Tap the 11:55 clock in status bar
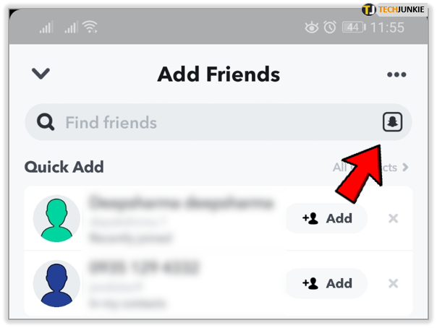Viewport: 437px width, 328px height. click(387, 27)
